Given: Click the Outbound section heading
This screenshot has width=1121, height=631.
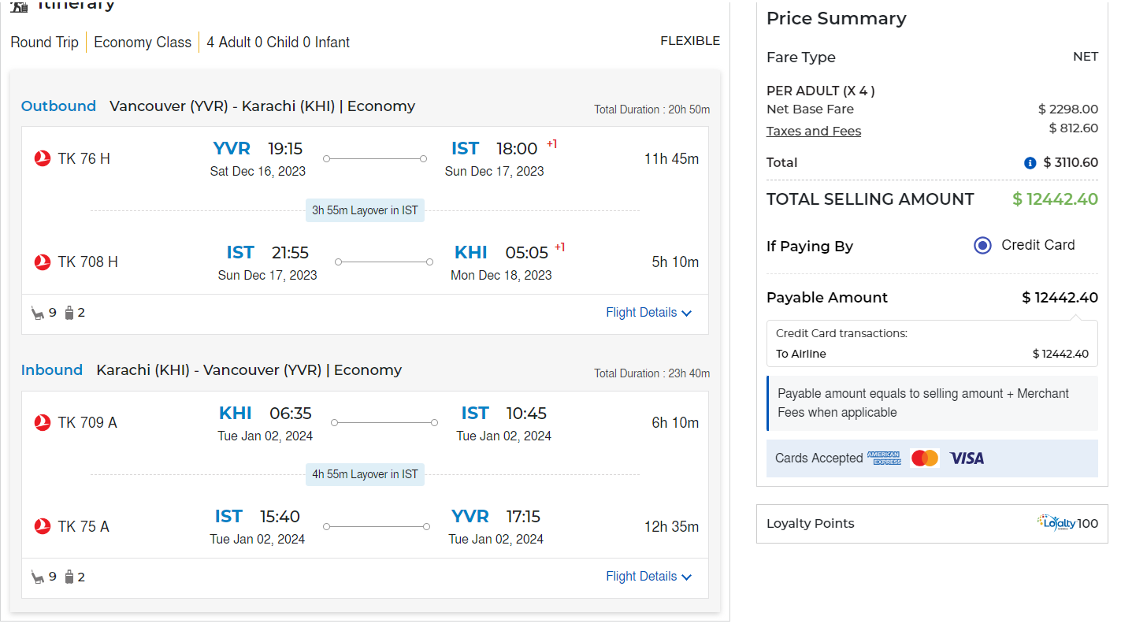Looking at the screenshot, I should [58, 106].
